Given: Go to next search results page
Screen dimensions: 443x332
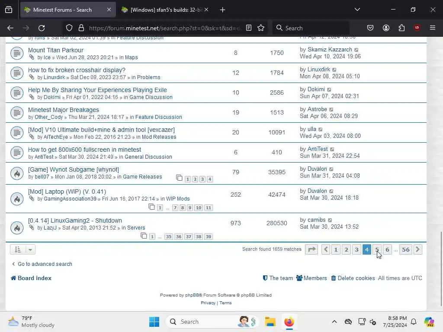Looking at the screenshot, I should click(x=417, y=249).
